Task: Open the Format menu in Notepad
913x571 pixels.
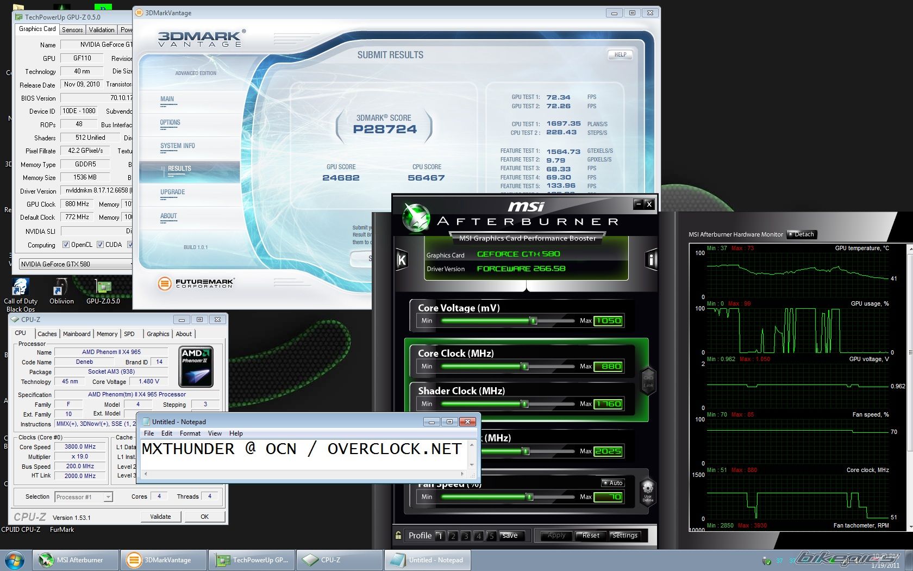Action: [190, 433]
